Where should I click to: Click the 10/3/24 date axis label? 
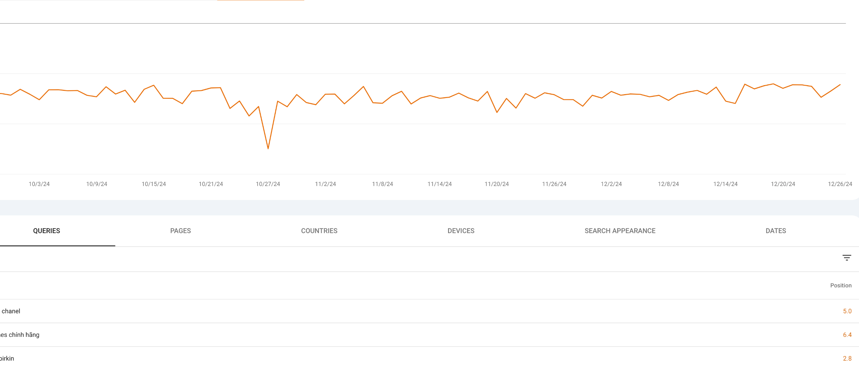tap(39, 184)
